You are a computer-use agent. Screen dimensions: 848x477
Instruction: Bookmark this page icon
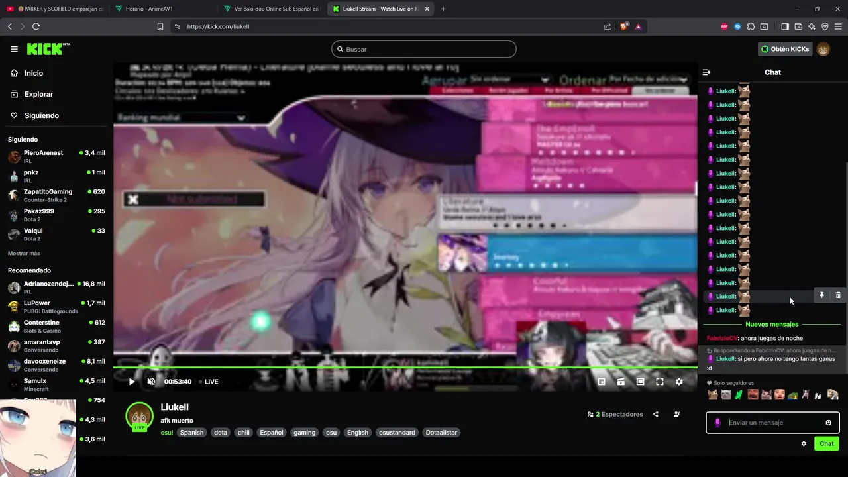(x=160, y=26)
